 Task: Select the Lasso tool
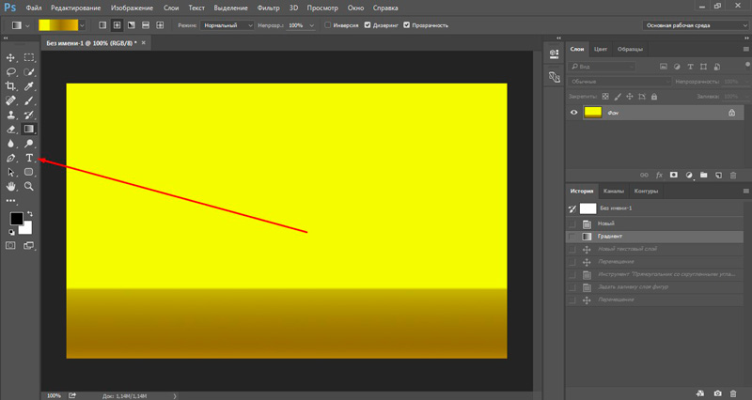tap(10, 72)
